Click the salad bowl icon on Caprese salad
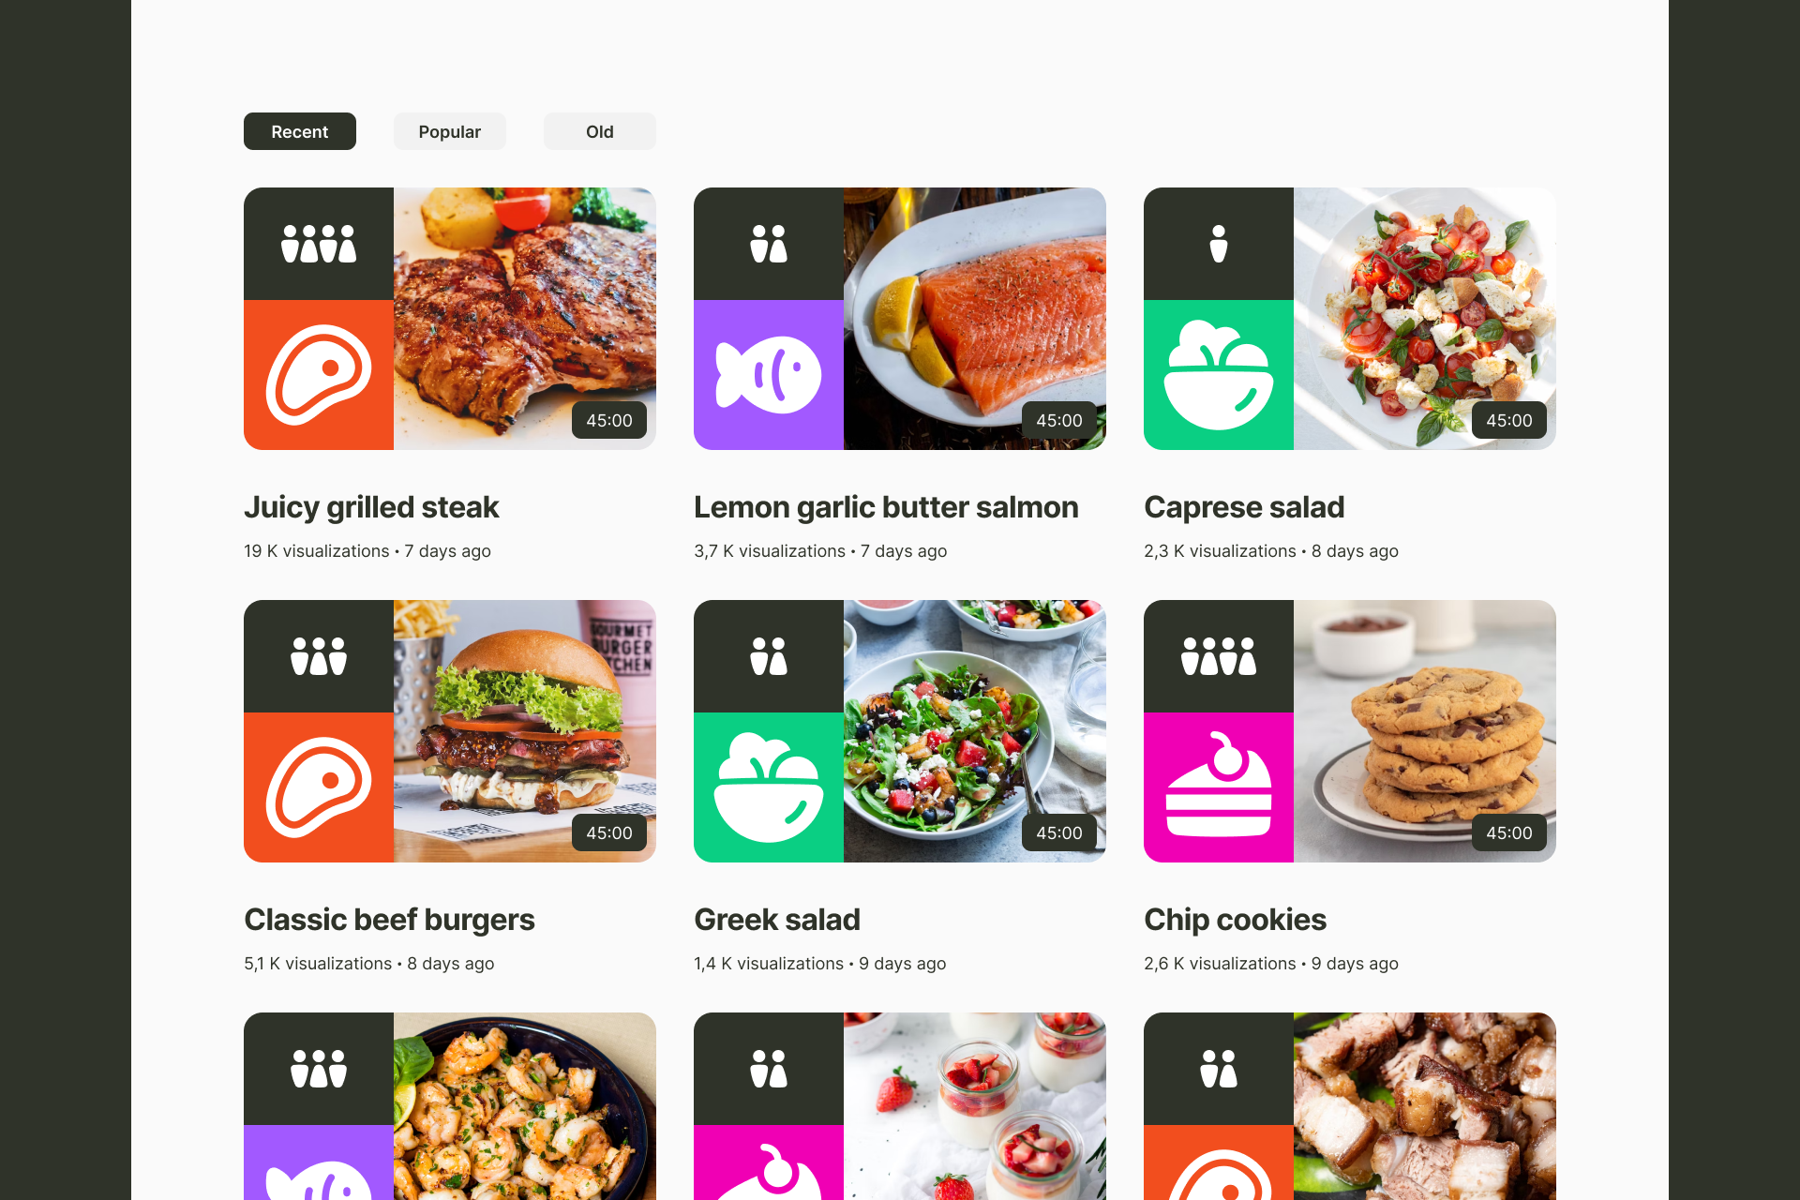The height and width of the screenshot is (1200, 1800). (x=1219, y=375)
